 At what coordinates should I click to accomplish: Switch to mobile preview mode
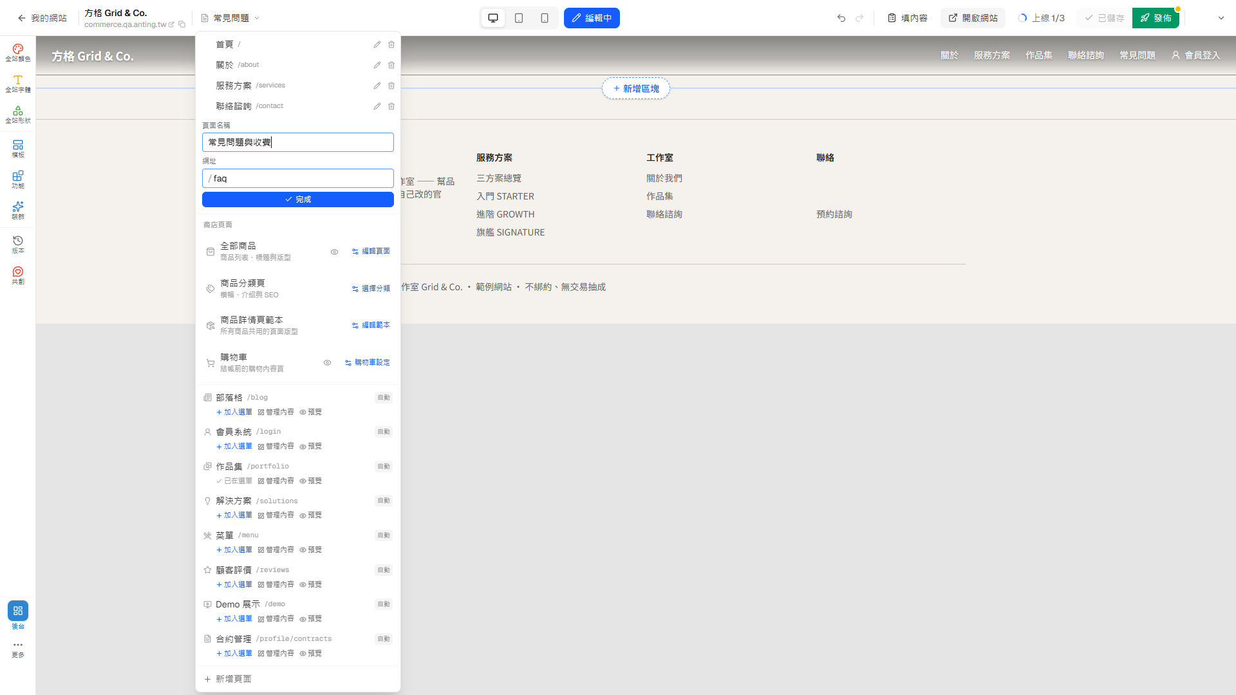pos(545,18)
